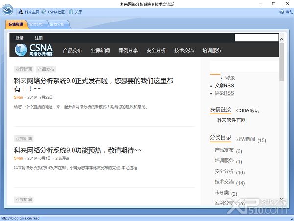
Task: Click the 业界新闻 tag on the first article
Action: [x=24, y=69]
